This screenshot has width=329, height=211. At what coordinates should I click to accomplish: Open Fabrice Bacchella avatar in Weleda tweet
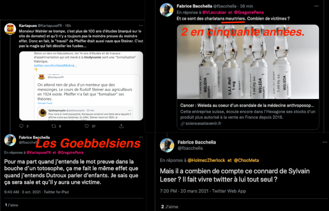[x=167, y=10]
